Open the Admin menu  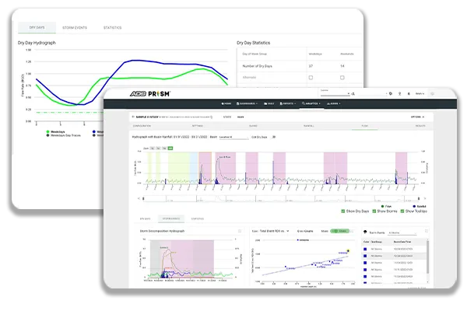tap(333, 103)
